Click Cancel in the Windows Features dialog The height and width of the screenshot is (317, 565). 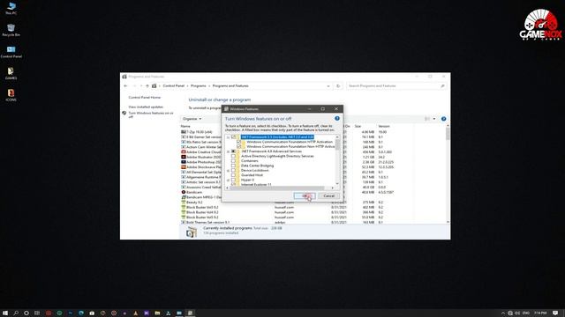(329, 195)
